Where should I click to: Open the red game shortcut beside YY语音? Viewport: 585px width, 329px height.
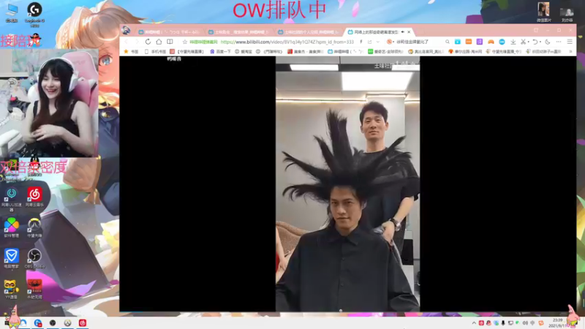pyautogui.click(x=34, y=289)
